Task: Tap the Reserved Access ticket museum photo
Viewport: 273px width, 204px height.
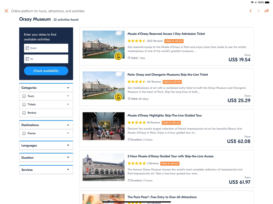Action: coord(103,45)
